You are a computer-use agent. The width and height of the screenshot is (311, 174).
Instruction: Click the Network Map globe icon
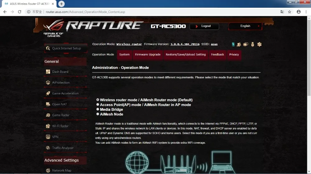coord(48,170)
